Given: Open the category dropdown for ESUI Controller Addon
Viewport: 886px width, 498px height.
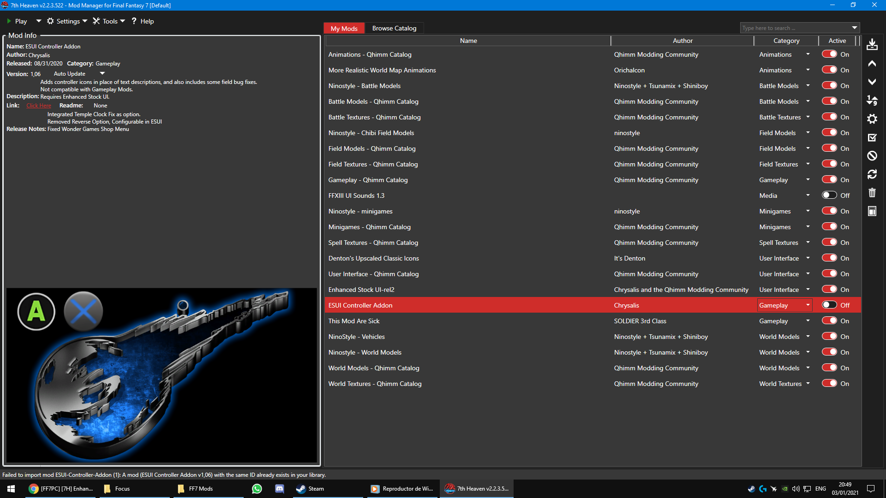Looking at the screenshot, I should pyautogui.click(x=808, y=305).
